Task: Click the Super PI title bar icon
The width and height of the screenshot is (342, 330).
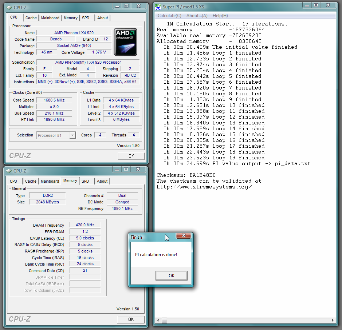Action: [x=158, y=7]
